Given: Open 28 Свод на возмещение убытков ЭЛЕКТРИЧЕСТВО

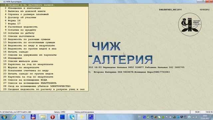Looking at the screenshot, I should (x=44, y=86).
